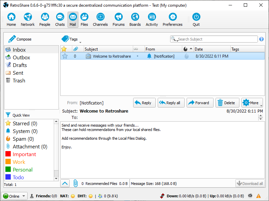Star the Welcome to Retroshare message
This screenshot has width=269, height=201.
65,56
